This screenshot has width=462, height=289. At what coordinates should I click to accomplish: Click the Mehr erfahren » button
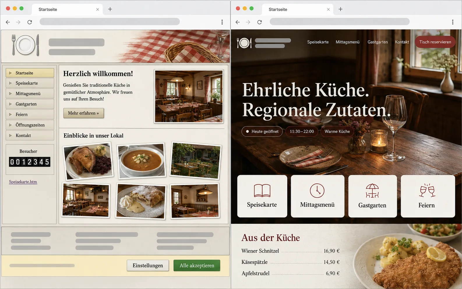pyautogui.click(x=84, y=113)
